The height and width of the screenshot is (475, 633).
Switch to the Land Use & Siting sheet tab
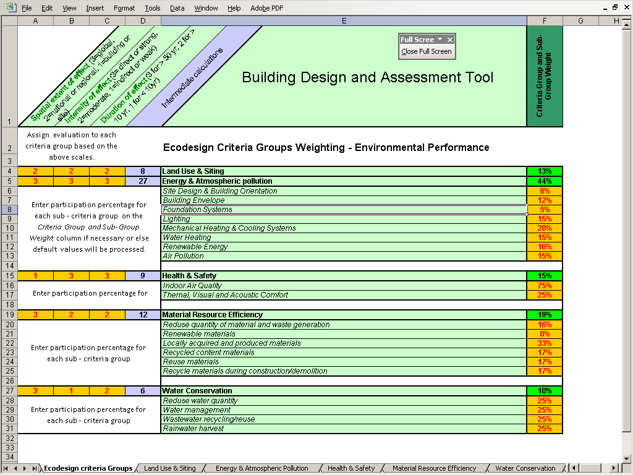point(169,468)
